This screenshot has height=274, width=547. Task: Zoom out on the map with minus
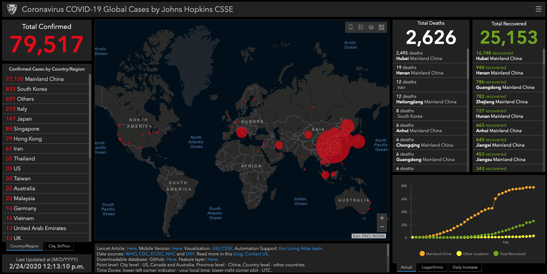click(x=382, y=227)
